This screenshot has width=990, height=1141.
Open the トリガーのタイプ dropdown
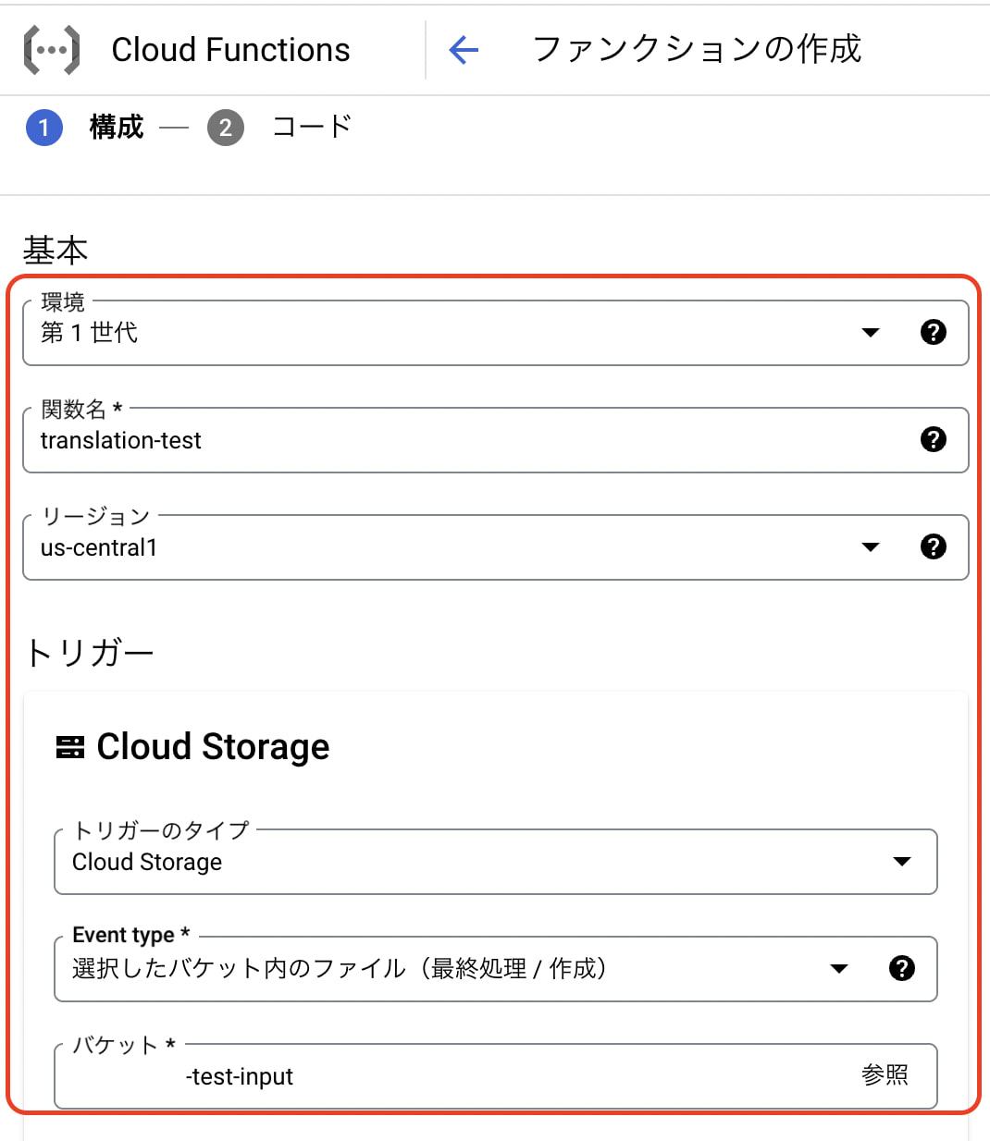click(x=496, y=862)
